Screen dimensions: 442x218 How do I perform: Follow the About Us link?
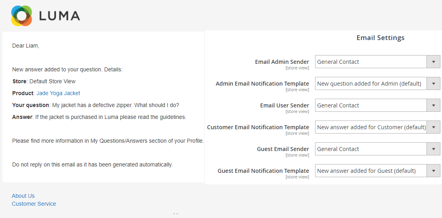(x=23, y=196)
